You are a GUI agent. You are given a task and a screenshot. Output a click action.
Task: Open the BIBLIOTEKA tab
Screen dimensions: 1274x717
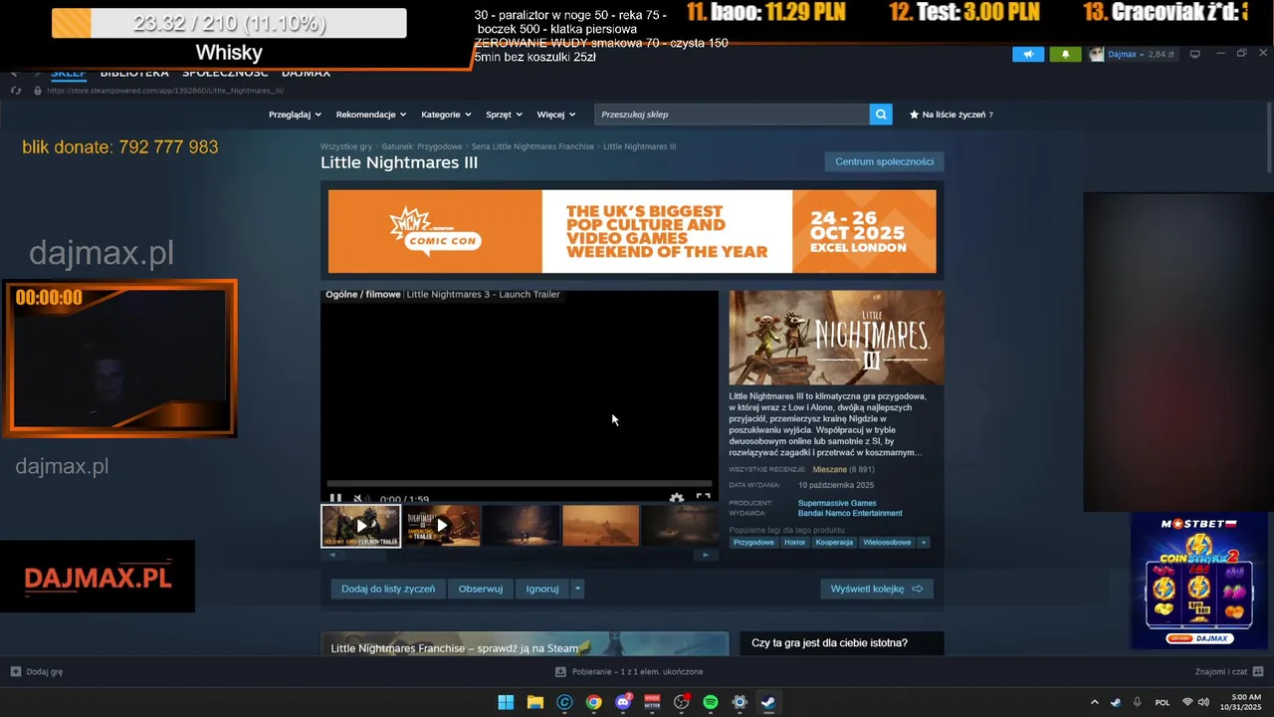tap(134, 73)
